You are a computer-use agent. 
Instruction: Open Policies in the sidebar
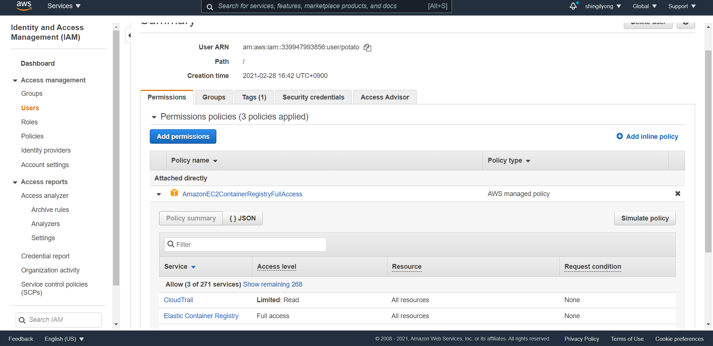pyautogui.click(x=32, y=136)
